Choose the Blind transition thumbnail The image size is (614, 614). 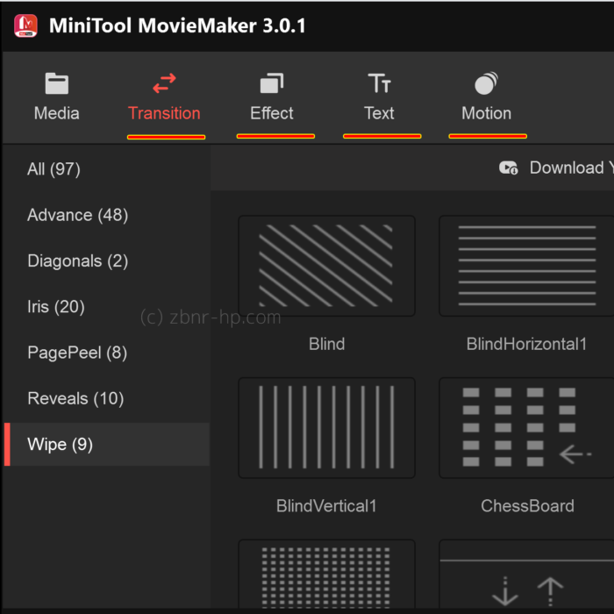(326, 266)
